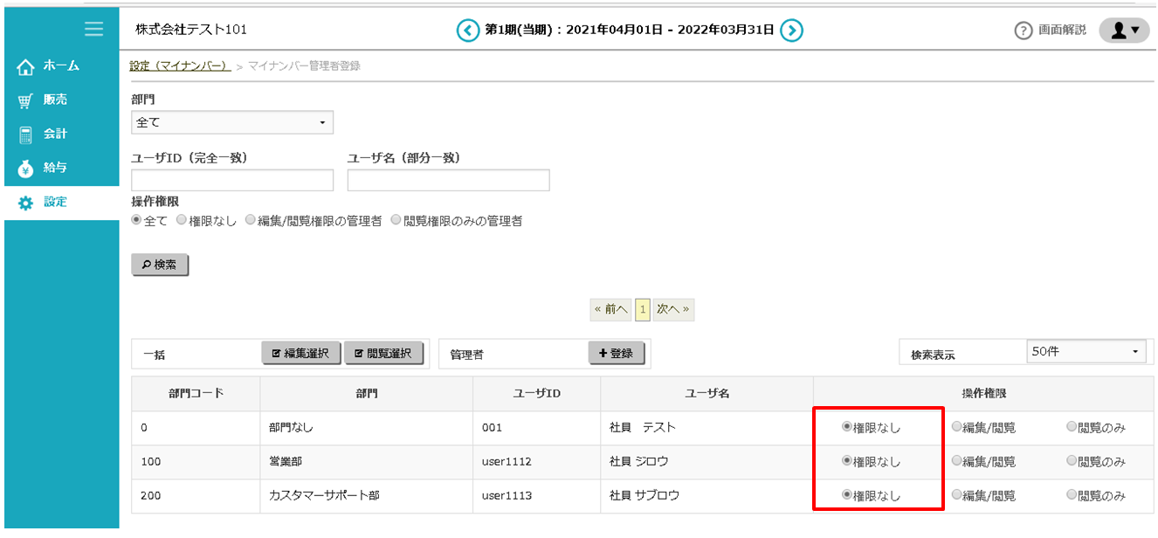
Task: Open the user account menu icon
Action: 1124,31
